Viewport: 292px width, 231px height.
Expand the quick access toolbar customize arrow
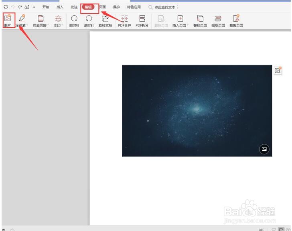(34, 7)
